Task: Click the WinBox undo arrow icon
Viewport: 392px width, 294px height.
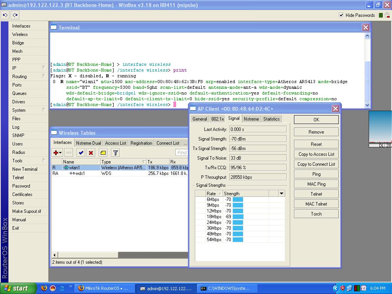Action: (5, 15)
